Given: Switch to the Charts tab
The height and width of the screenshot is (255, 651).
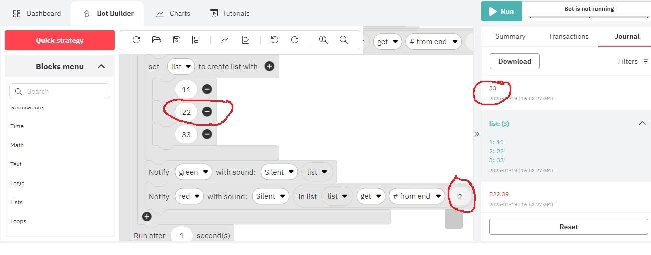Looking at the screenshot, I should click(173, 13).
